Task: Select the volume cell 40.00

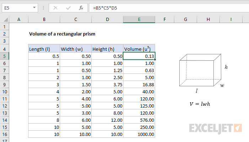Action: tap(139, 92)
